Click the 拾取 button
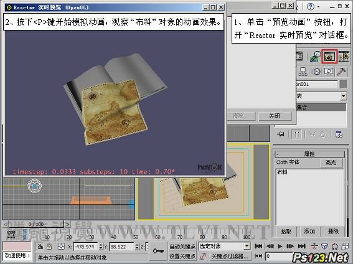Viewport: 353px width, 264px height. click(286, 232)
